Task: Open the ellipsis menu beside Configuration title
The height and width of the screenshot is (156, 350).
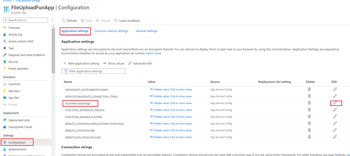Action: (x=96, y=7)
